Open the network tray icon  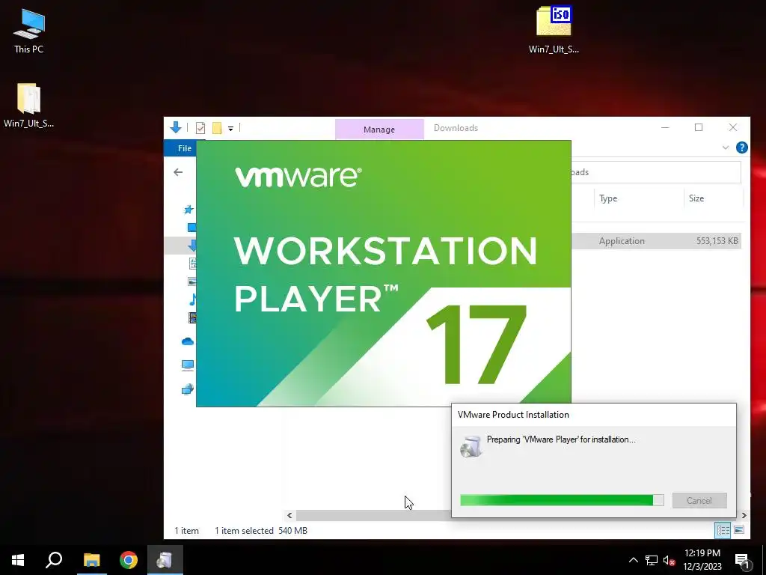click(652, 560)
